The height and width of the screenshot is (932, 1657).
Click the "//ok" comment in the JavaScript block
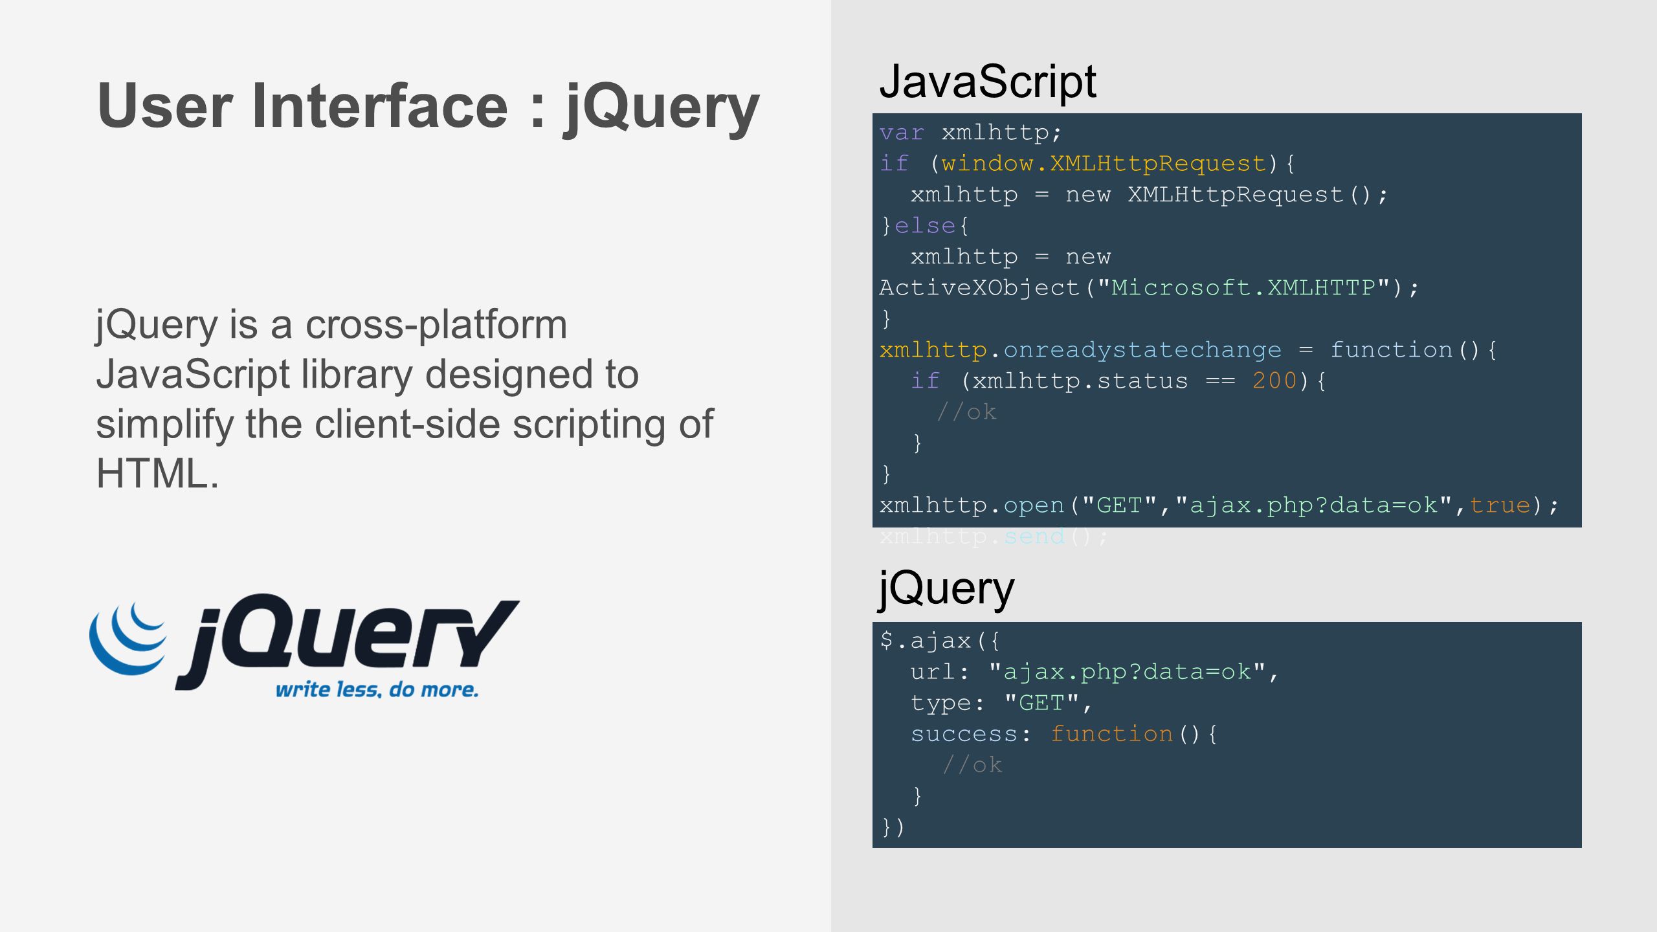pos(967,412)
